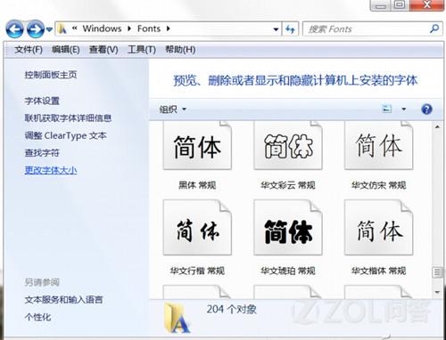Viewport: 446px width, 340px height.
Task: Open the 组织 dropdown menu
Action: 173,109
